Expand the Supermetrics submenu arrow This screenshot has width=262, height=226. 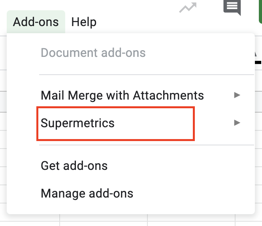[x=237, y=123]
